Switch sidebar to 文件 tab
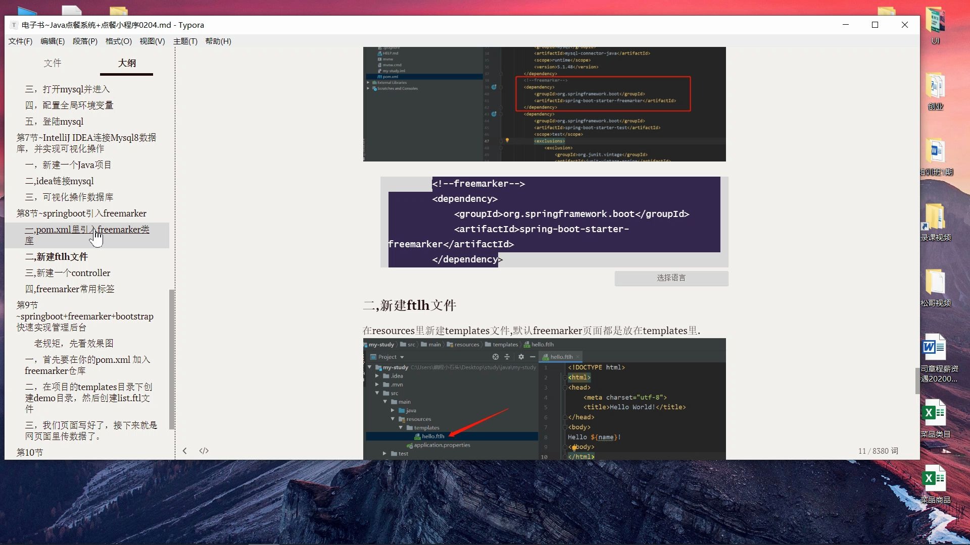 click(x=53, y=63)
